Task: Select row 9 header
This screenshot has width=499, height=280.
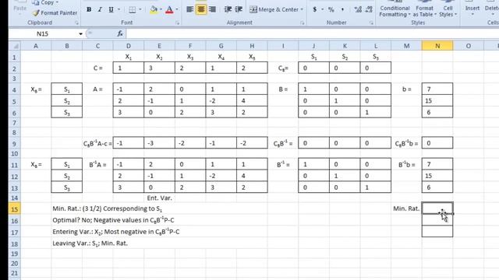Action: (x=15, y=144)
